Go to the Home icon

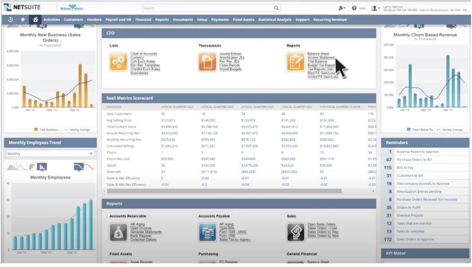35,20
